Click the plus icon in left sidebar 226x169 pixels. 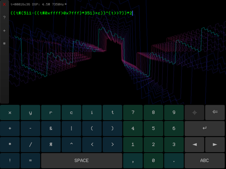coord(4,31)
